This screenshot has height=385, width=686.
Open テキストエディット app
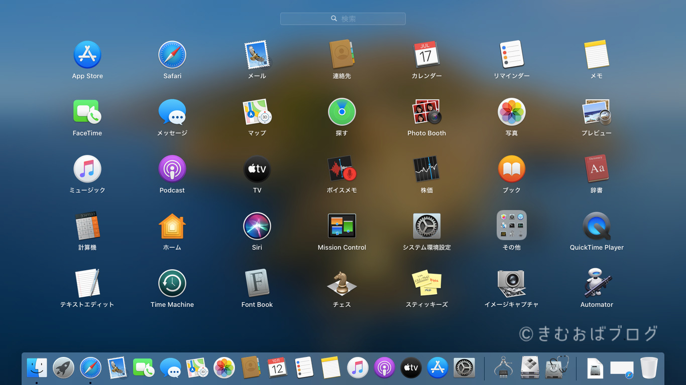tap(87, 283)
